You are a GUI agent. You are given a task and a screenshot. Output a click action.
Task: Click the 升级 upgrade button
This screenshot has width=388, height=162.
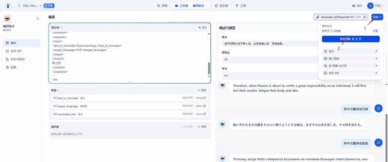[x=49, y=5]
